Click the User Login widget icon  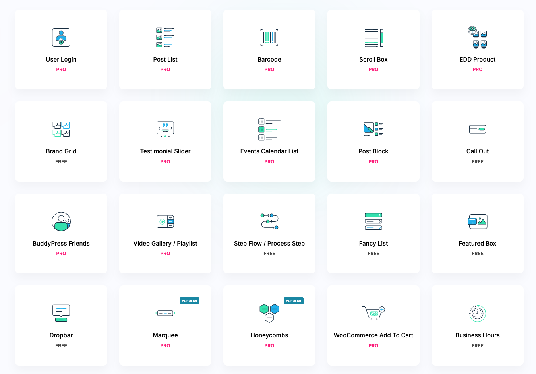pyautogui.click(x=61, y=38)
